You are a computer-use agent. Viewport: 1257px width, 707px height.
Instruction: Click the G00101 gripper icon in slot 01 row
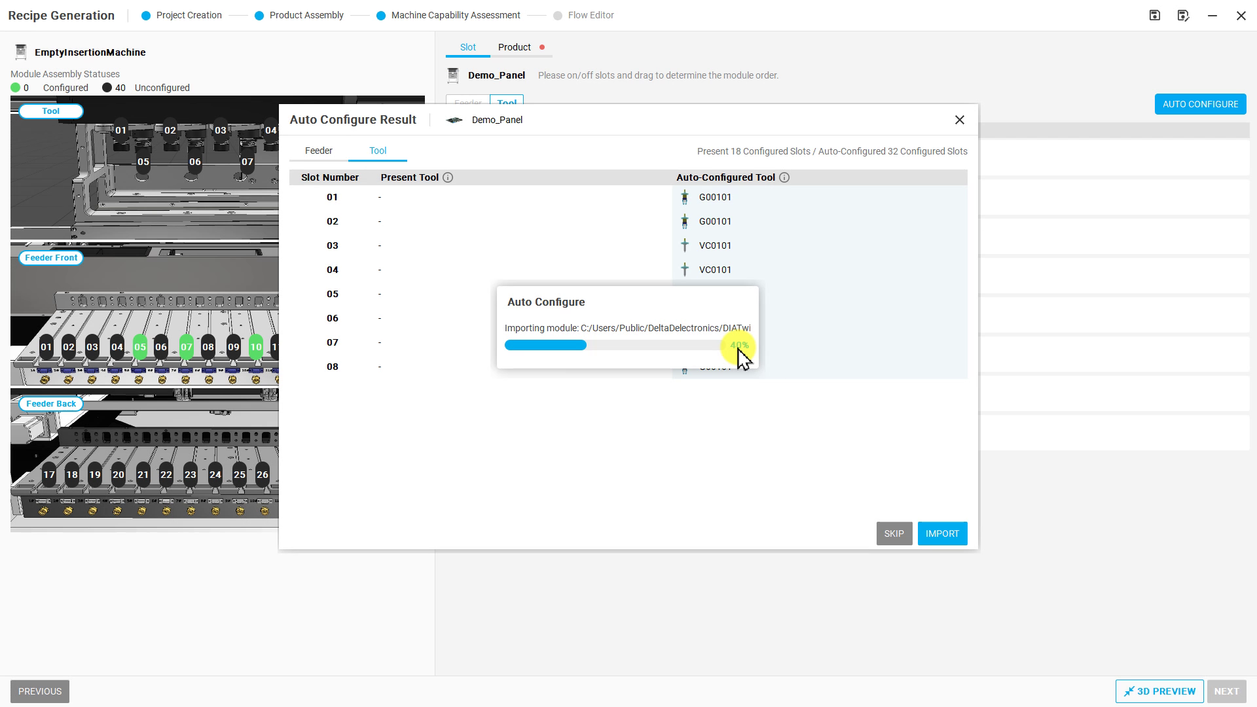(685, 197)
